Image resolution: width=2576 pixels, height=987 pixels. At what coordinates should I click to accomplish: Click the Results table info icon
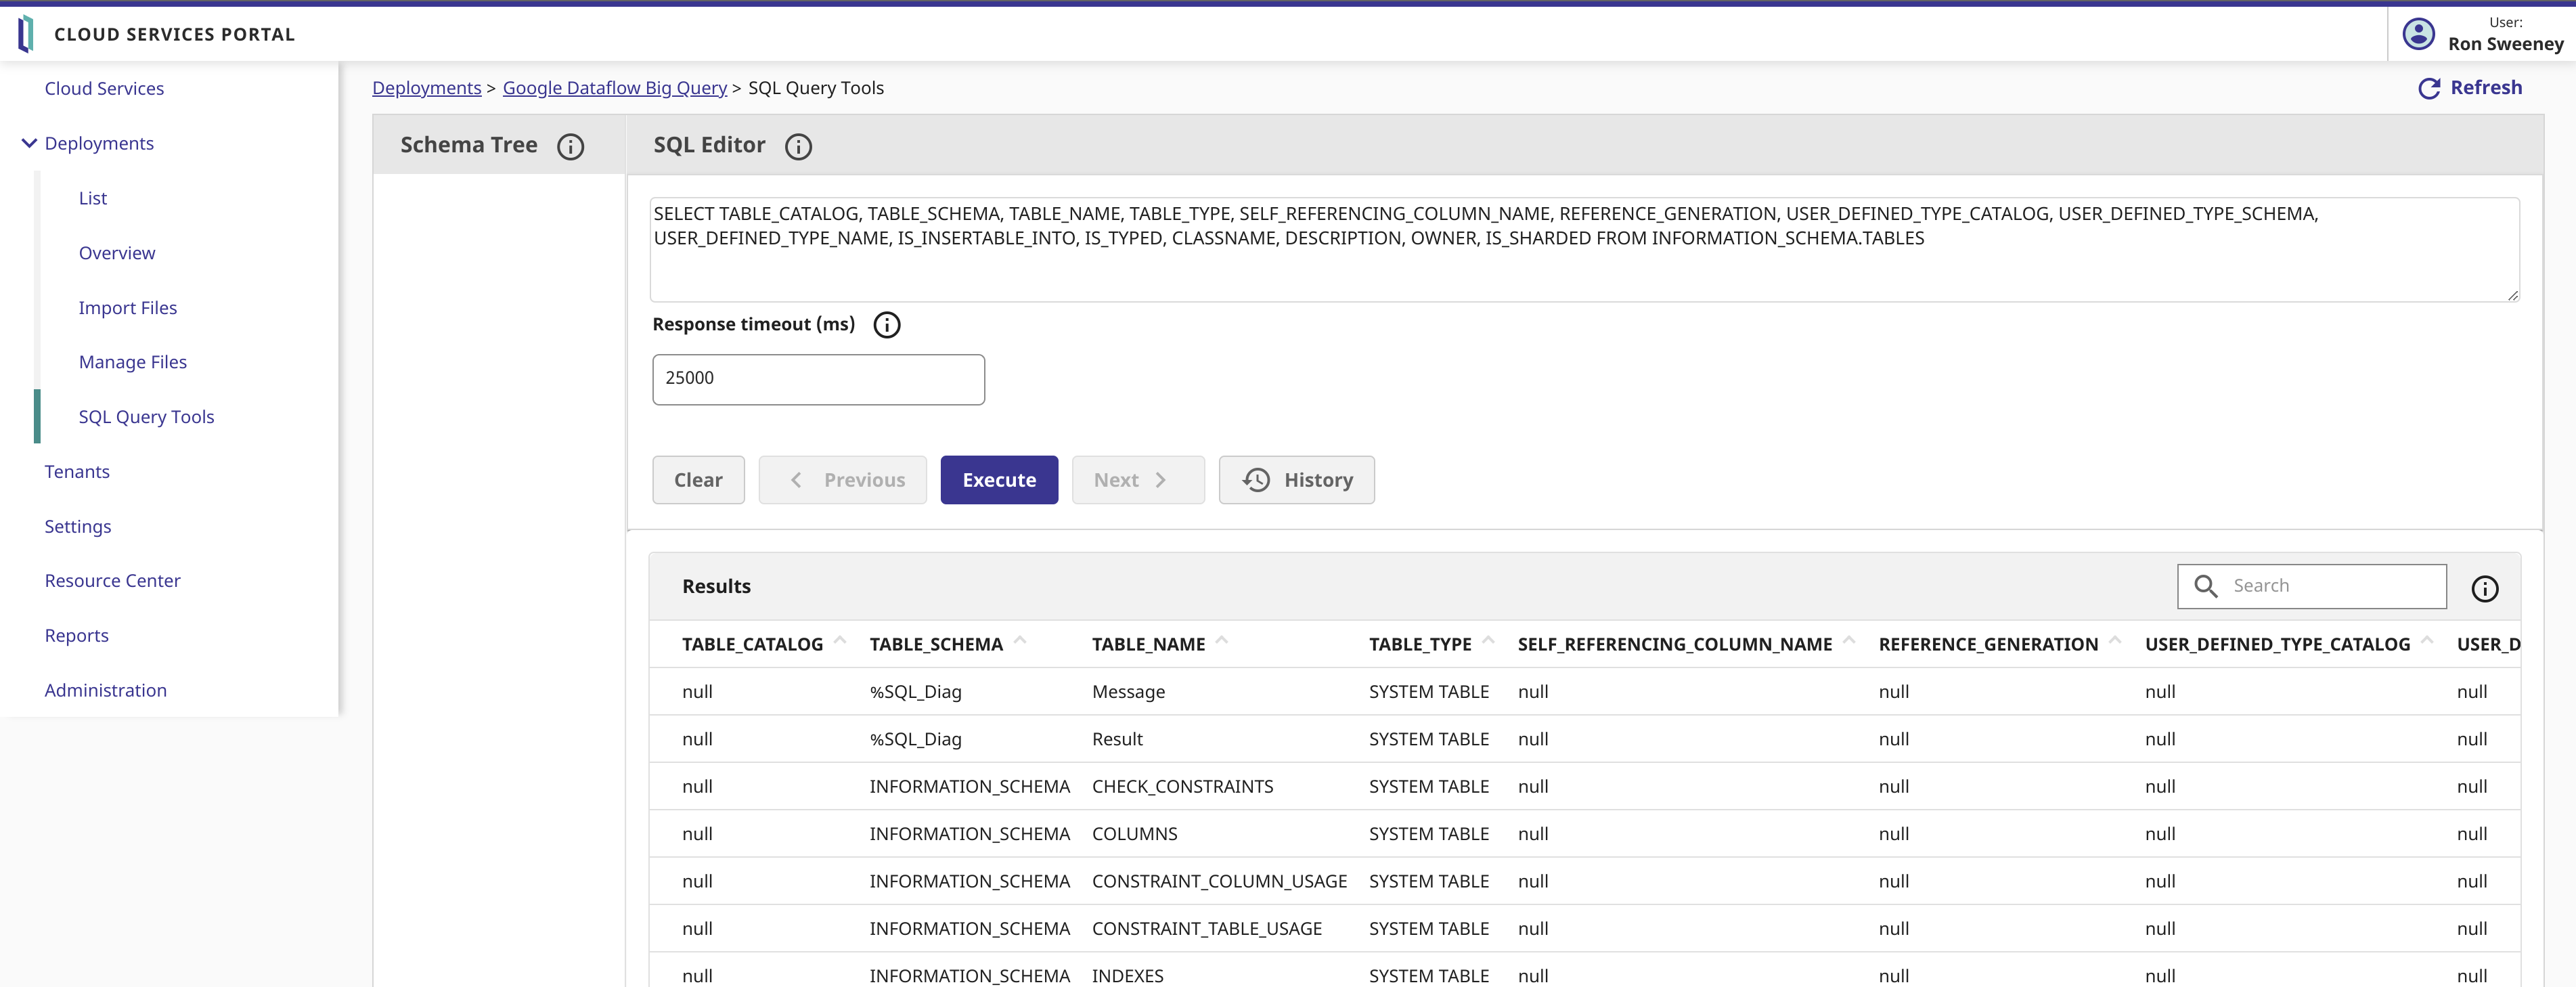(x=2484, y=588)
